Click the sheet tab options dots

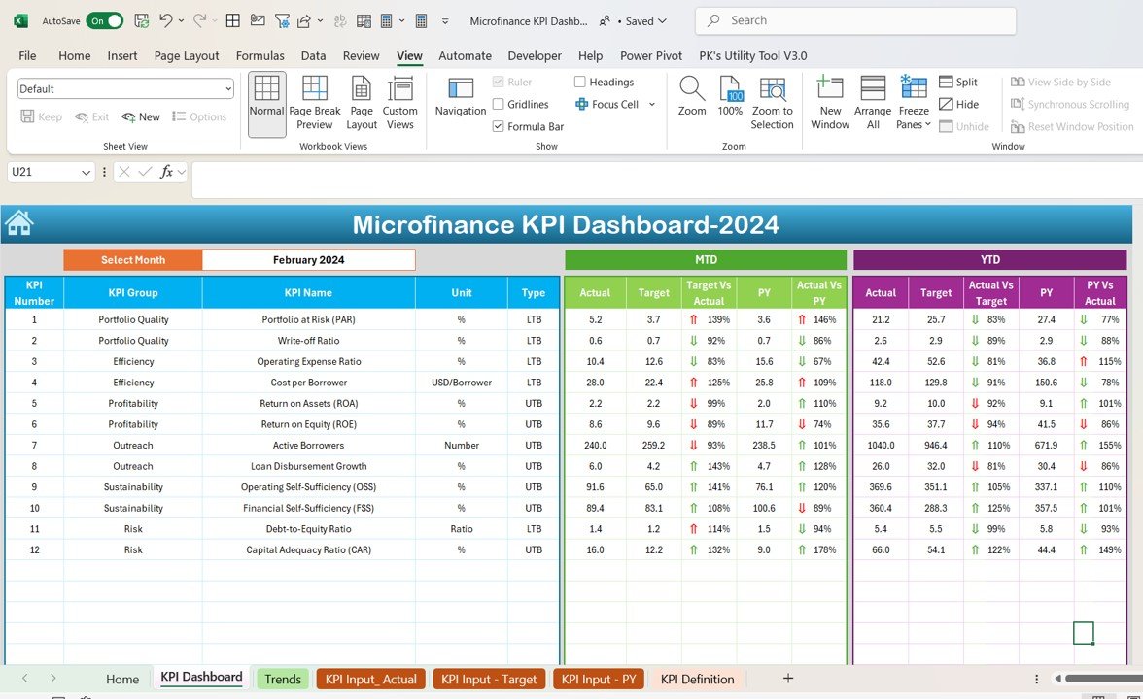point(1036,679)
